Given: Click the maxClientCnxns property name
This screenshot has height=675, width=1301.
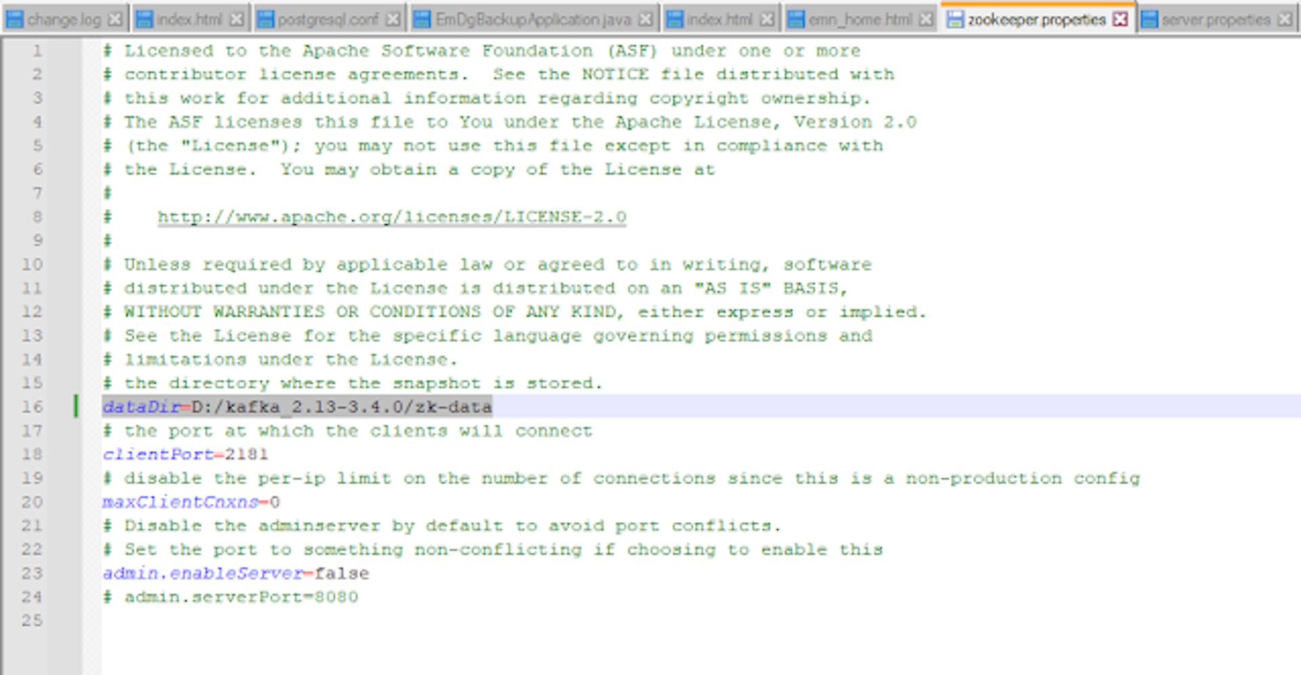Looking at the screenshot, I should [180, 502].
